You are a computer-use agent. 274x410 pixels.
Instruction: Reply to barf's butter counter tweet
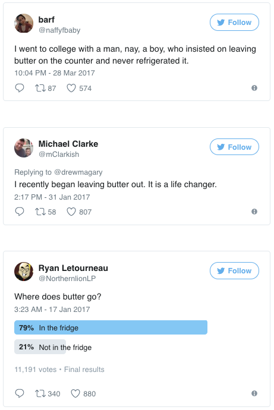click(x=20, y=88)
